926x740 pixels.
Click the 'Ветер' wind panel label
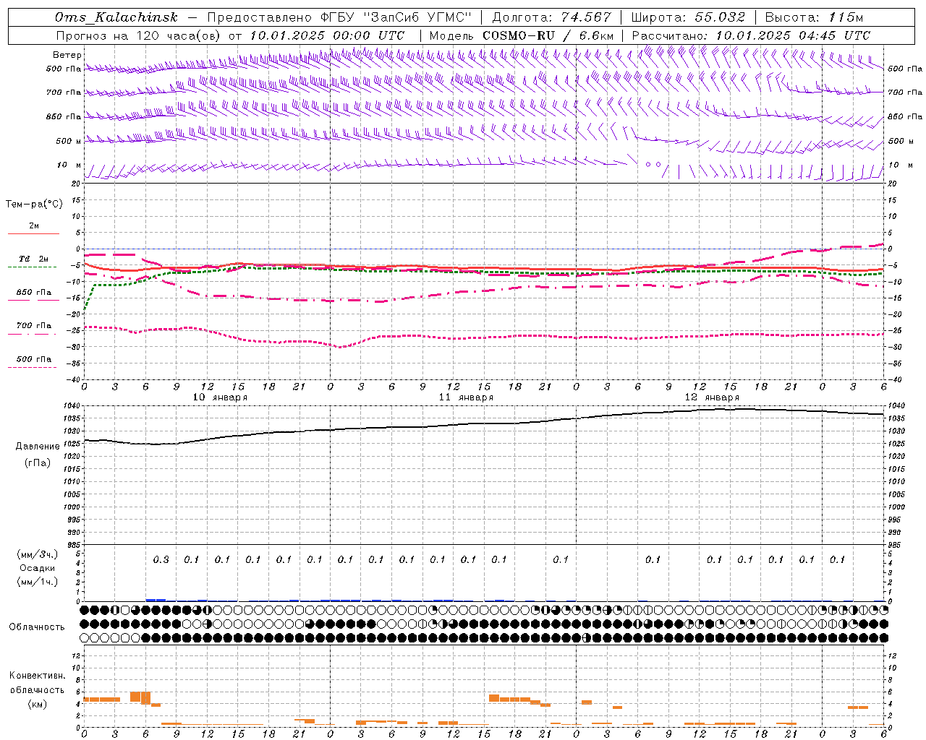pyautogui.click(x=67, y=55)
